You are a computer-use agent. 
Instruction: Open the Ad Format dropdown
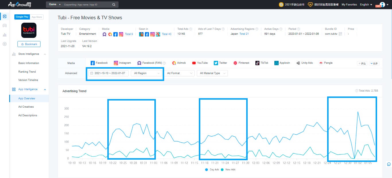click(x=179, y=73)
